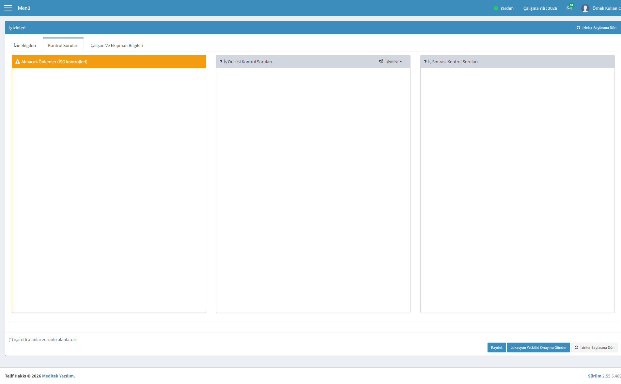Open the hamburger menu icon
Viewport: 621px width, 384px height.
[8, 8]
